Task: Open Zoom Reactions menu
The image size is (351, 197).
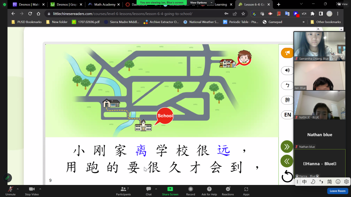Action: 228,191
